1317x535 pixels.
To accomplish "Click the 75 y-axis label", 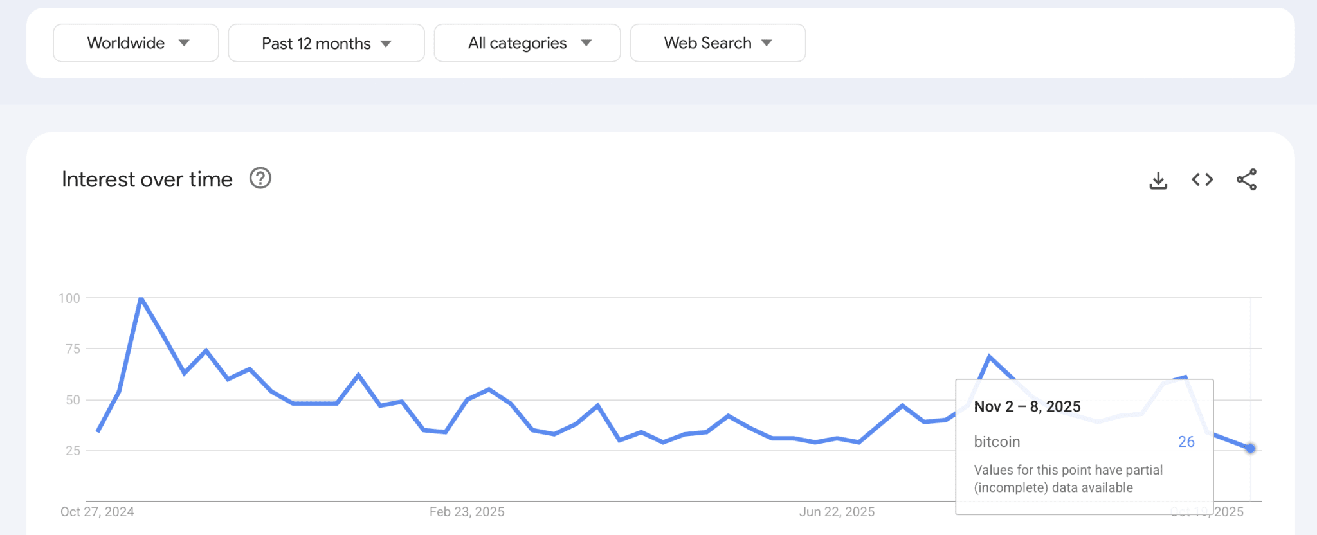I will (73, 349).
